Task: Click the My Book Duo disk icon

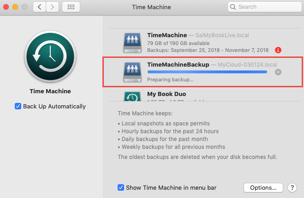Action: pyautogui.click(x=132, y=96)
